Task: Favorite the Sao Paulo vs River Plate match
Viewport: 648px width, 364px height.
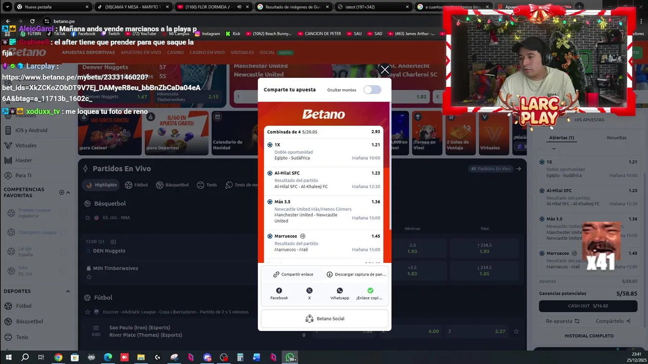Action: point(516,332)
